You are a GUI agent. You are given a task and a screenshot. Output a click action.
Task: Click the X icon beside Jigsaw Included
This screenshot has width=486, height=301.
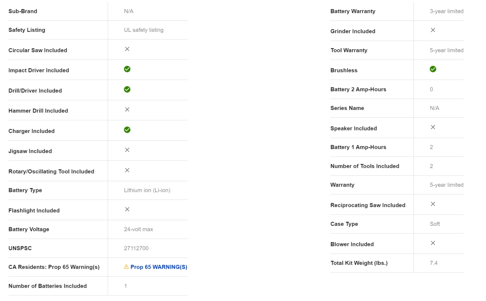point(127,150)
